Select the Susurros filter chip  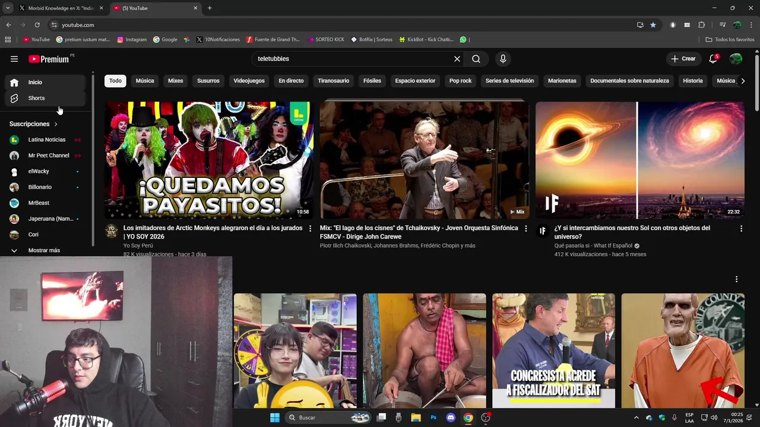pyautogui.click(x=208, y=81)
